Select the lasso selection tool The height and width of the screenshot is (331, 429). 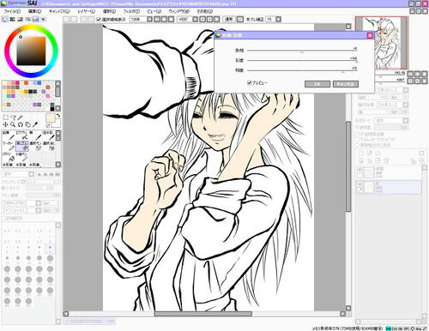[13, 117]
